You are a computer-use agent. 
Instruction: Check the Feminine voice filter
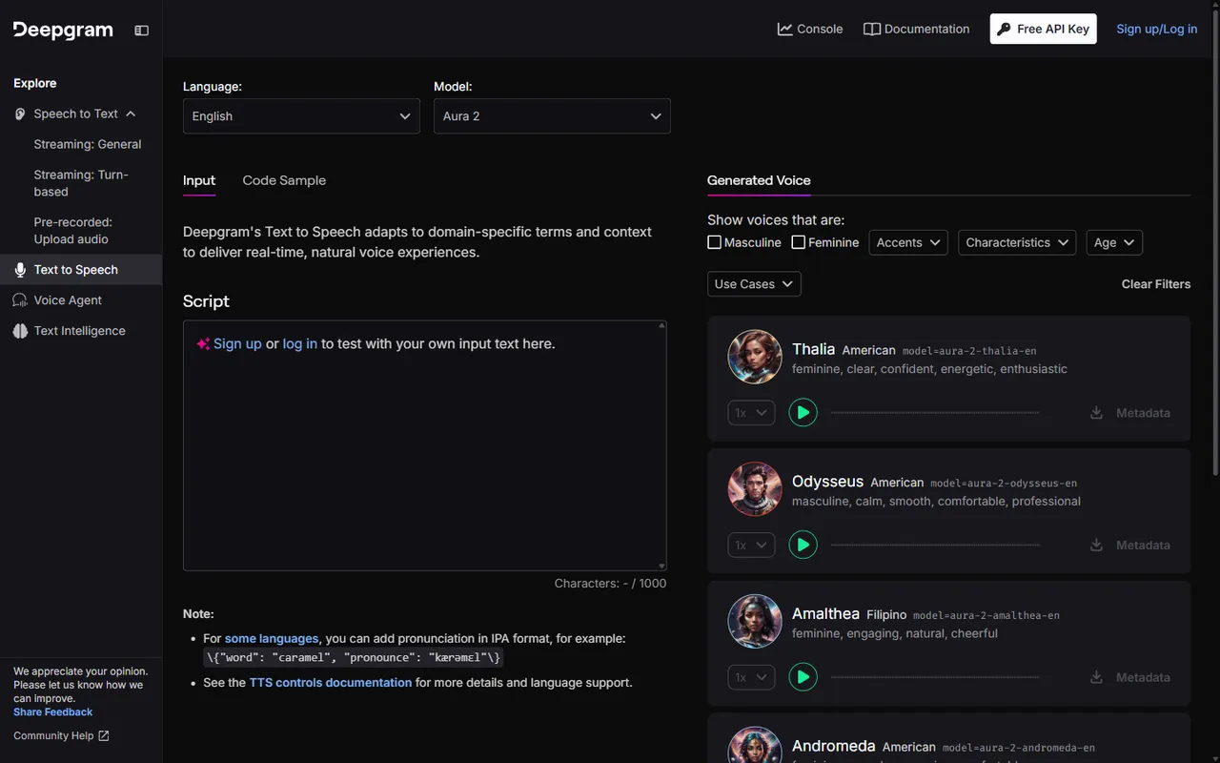(799, 242)
